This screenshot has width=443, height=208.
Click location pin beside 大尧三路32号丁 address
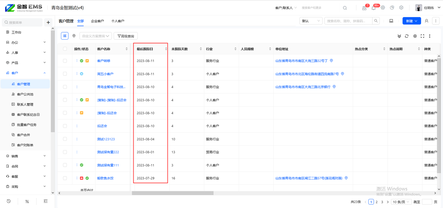pos(331,61)
